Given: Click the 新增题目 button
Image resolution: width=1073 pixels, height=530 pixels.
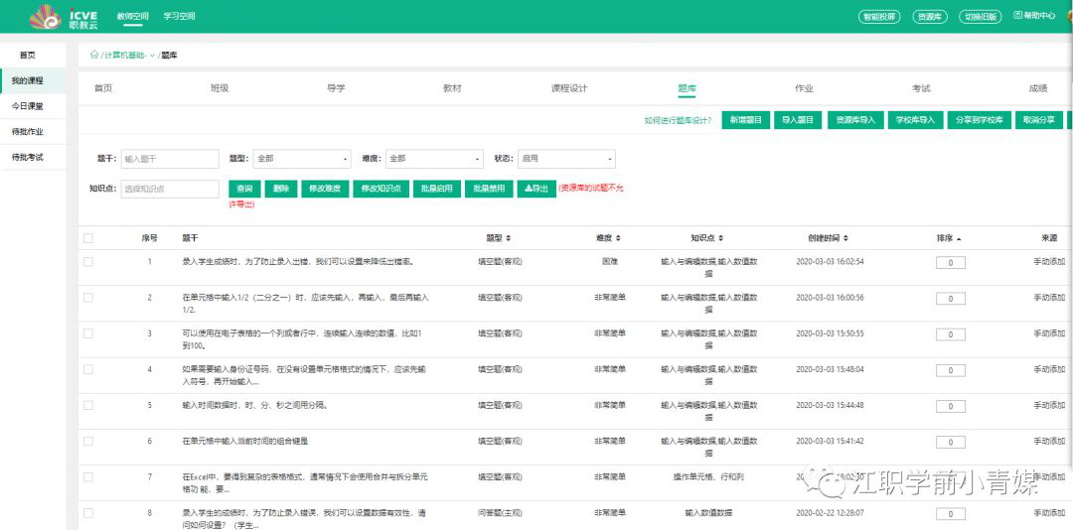Looking at the screenshot, I should (746, 120).
